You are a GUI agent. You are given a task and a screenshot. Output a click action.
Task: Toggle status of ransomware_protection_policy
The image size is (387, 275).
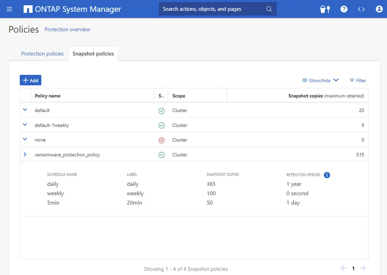tap(162, 155)
